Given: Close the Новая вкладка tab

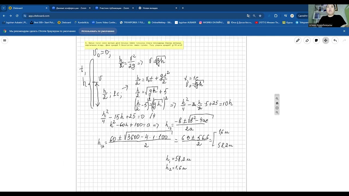Looking at the screenshot, I should click(176, 8).
